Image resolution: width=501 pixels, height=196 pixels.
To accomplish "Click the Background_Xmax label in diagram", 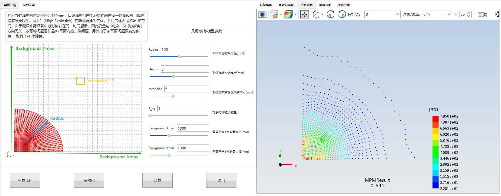I will pos(119,157).
